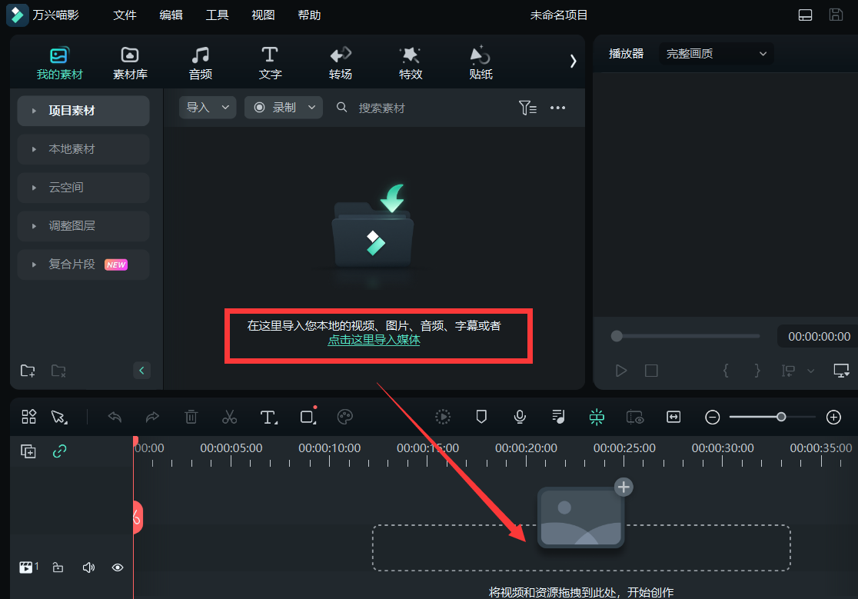Screen dimensions: 858x599
Task: Click the Undo arrow icon
Action: pos(114,417)
